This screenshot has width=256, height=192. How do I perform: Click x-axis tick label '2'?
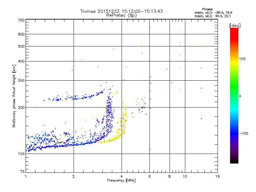[x=74, y=176]
